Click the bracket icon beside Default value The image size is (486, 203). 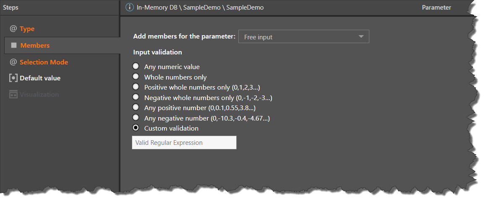tap(13, 78)
